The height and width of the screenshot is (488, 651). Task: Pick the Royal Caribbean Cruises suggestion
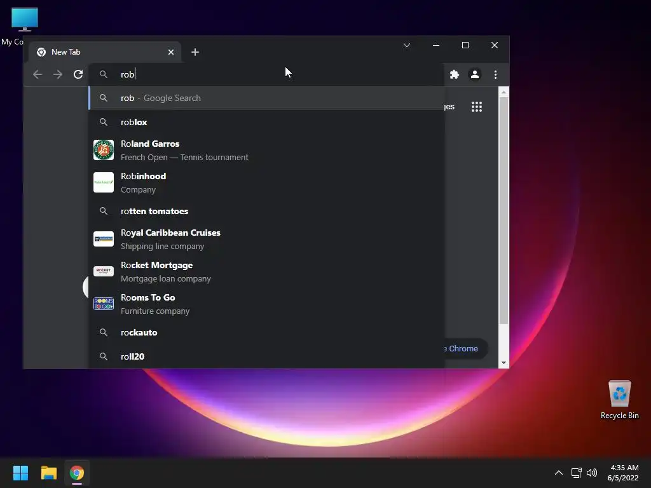point(266,239)
